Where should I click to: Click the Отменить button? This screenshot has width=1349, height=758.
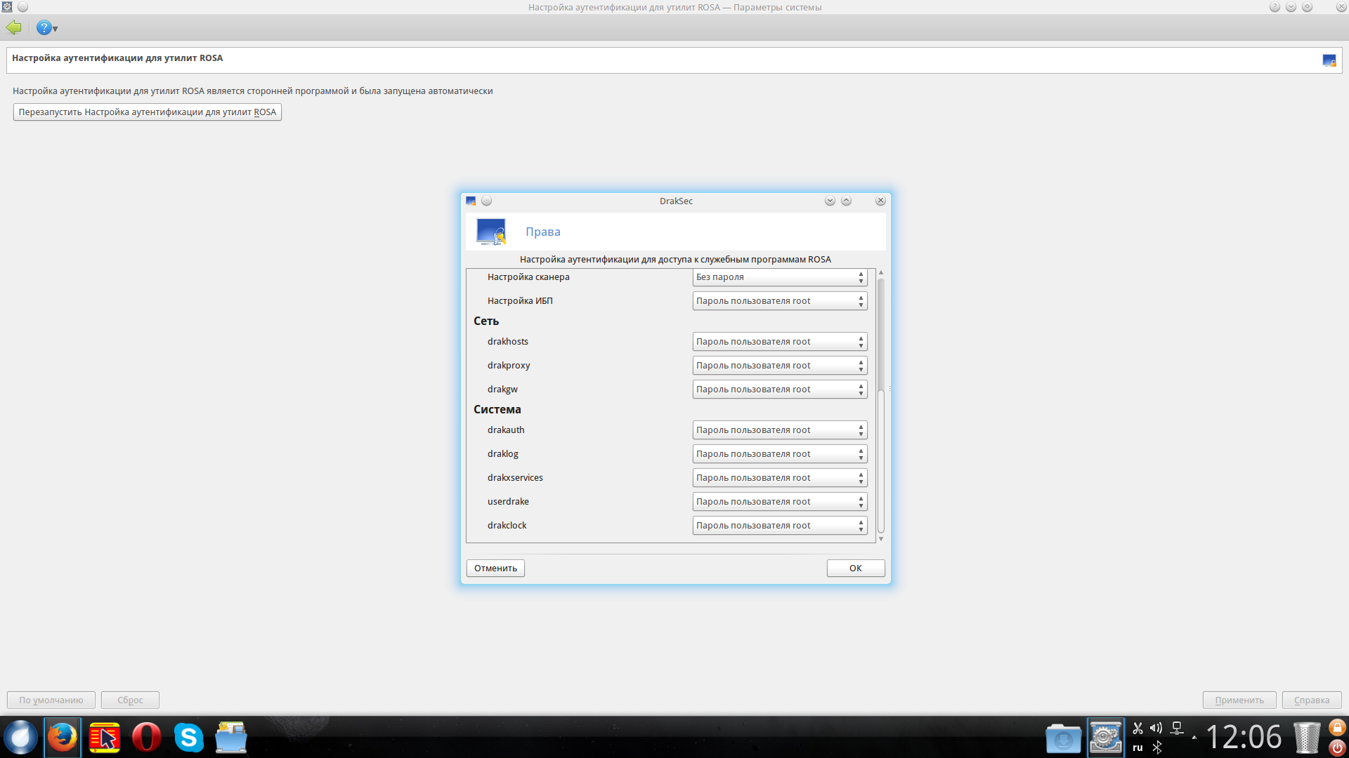click(495, 568)
